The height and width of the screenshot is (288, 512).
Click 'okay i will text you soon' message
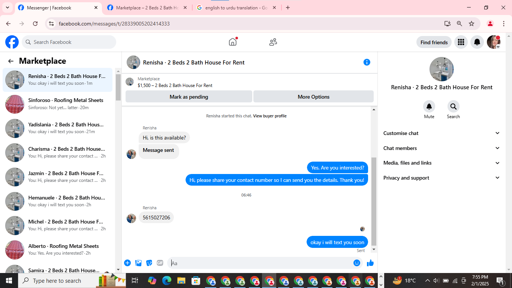337,242
